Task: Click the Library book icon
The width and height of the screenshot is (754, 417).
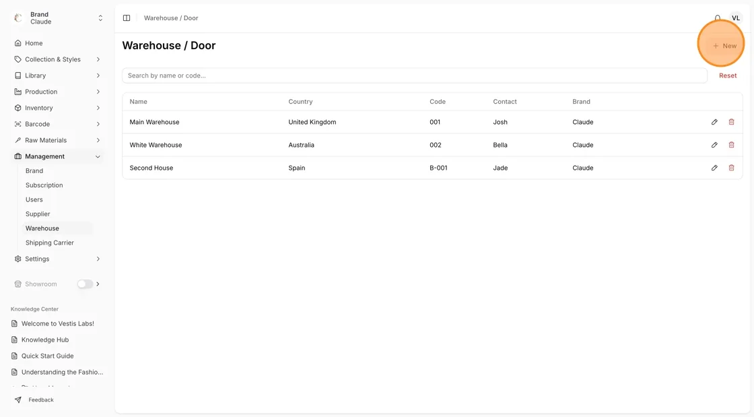Action: click(x=18, y=75)
